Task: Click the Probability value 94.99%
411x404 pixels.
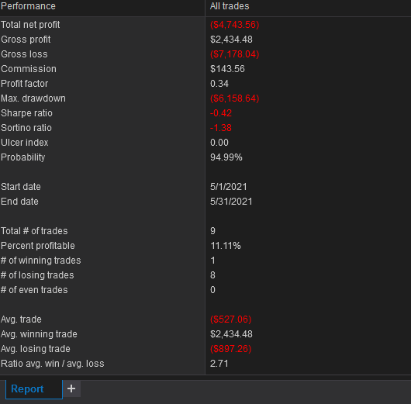Action: click(x=226, y=157)
